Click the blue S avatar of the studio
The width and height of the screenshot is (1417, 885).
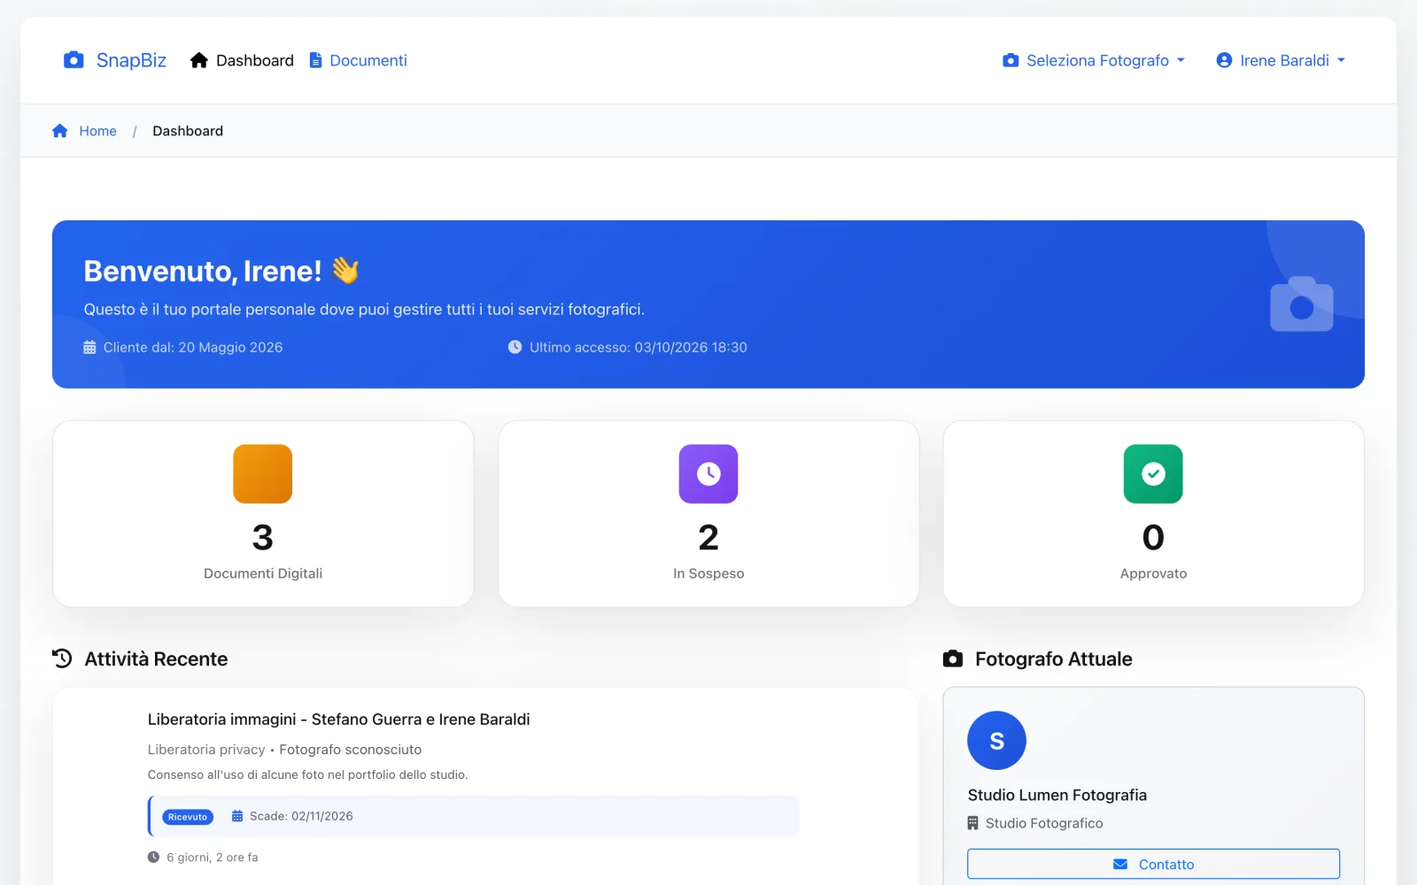pyautogui.click(x=996, y=741)
